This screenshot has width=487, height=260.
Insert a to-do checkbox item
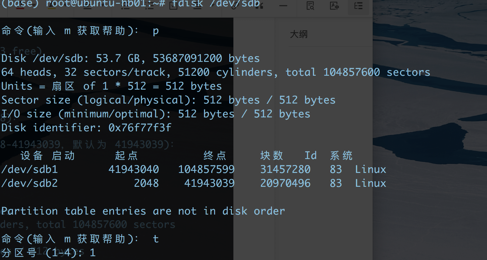(173, 6)
